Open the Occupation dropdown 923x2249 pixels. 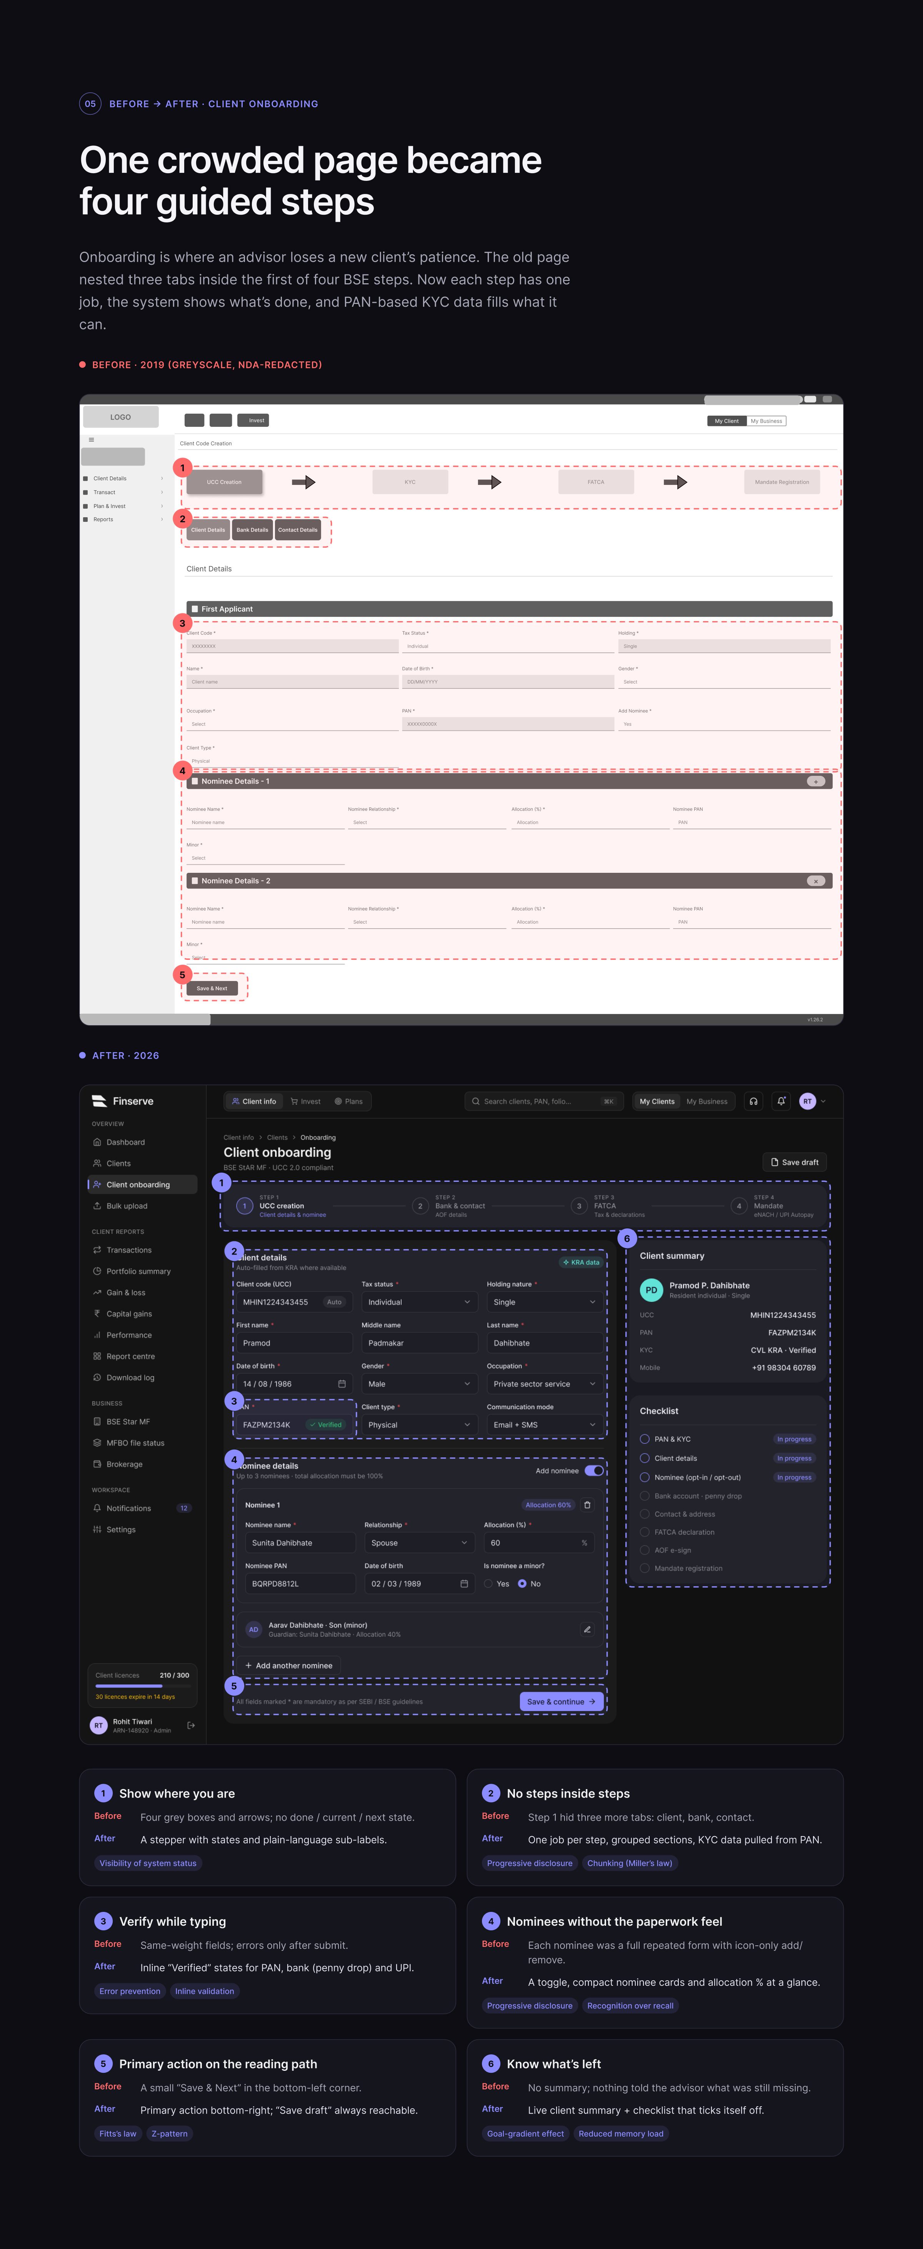(x=545, y=1384)
